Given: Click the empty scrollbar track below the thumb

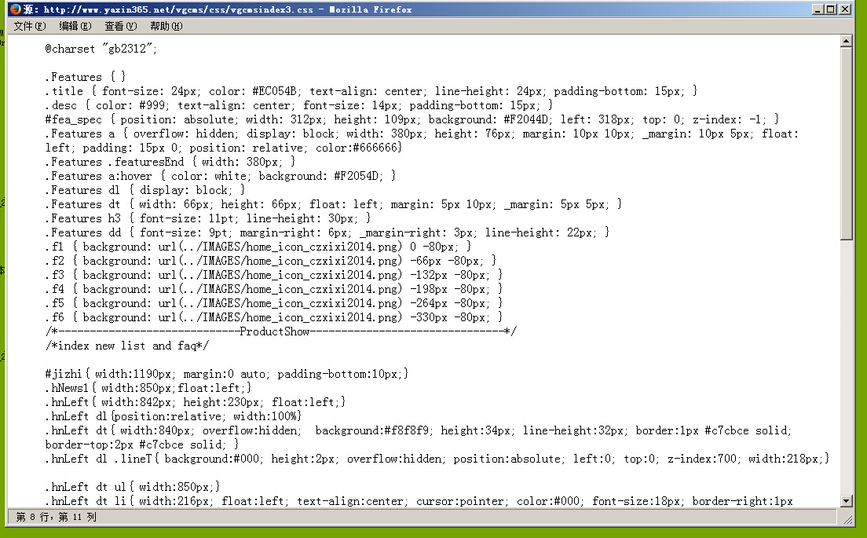Looking at the screenshot, I should click(x=846, y=369).
